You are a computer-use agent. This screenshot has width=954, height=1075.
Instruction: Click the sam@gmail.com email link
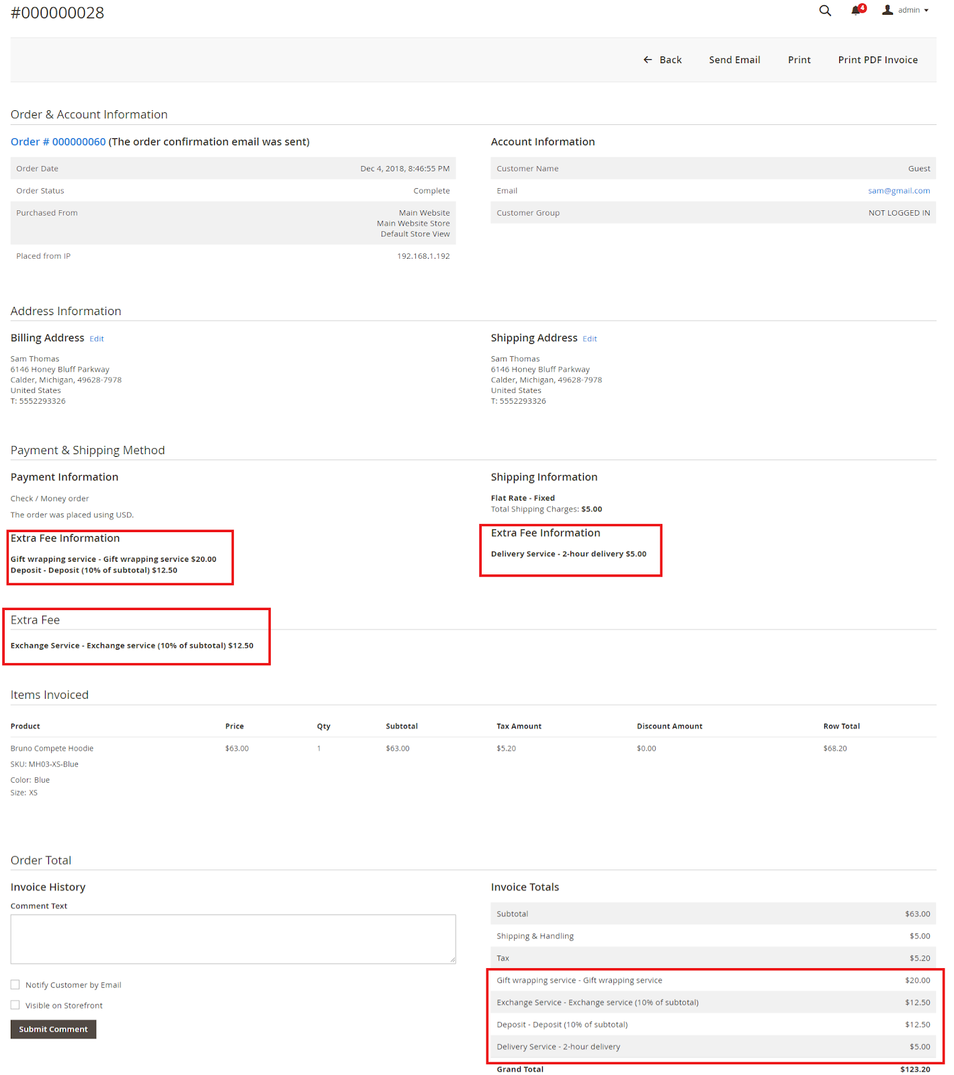898,191
